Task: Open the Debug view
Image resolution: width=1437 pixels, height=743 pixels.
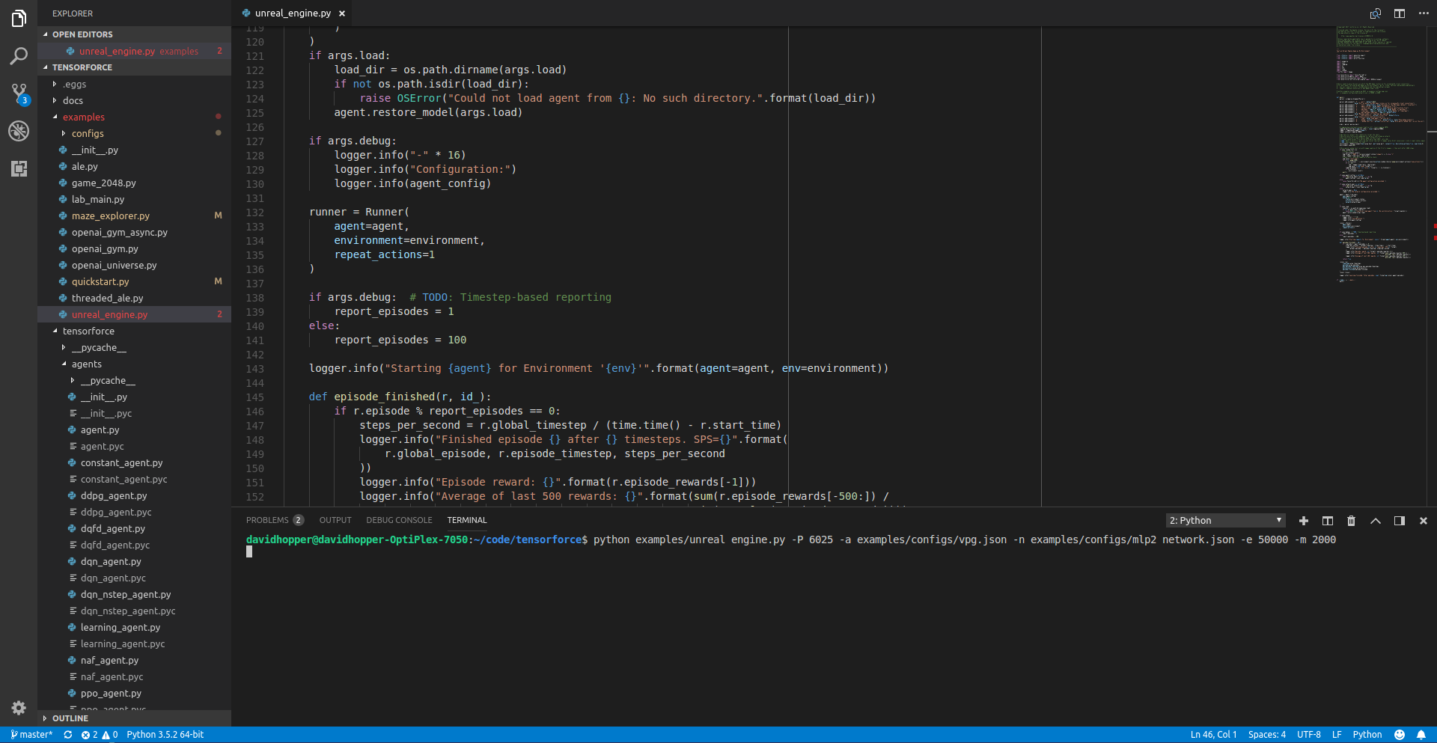Action: pyautogui.click(x=19, y=131)
